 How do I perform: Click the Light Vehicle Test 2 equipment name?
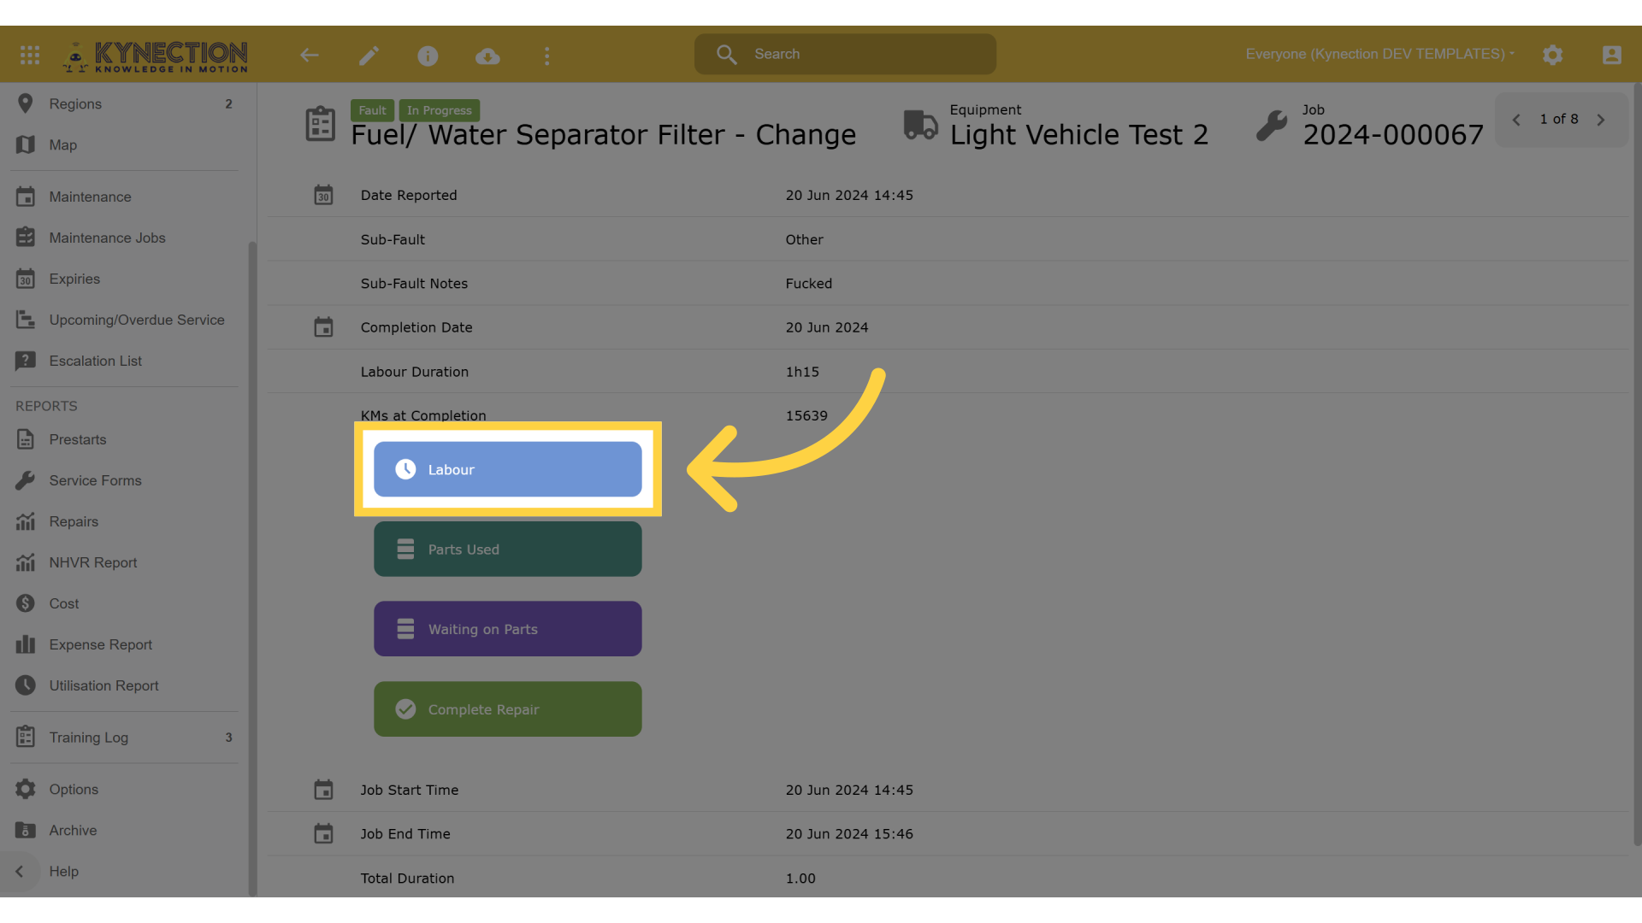[x=1079, y=135]
